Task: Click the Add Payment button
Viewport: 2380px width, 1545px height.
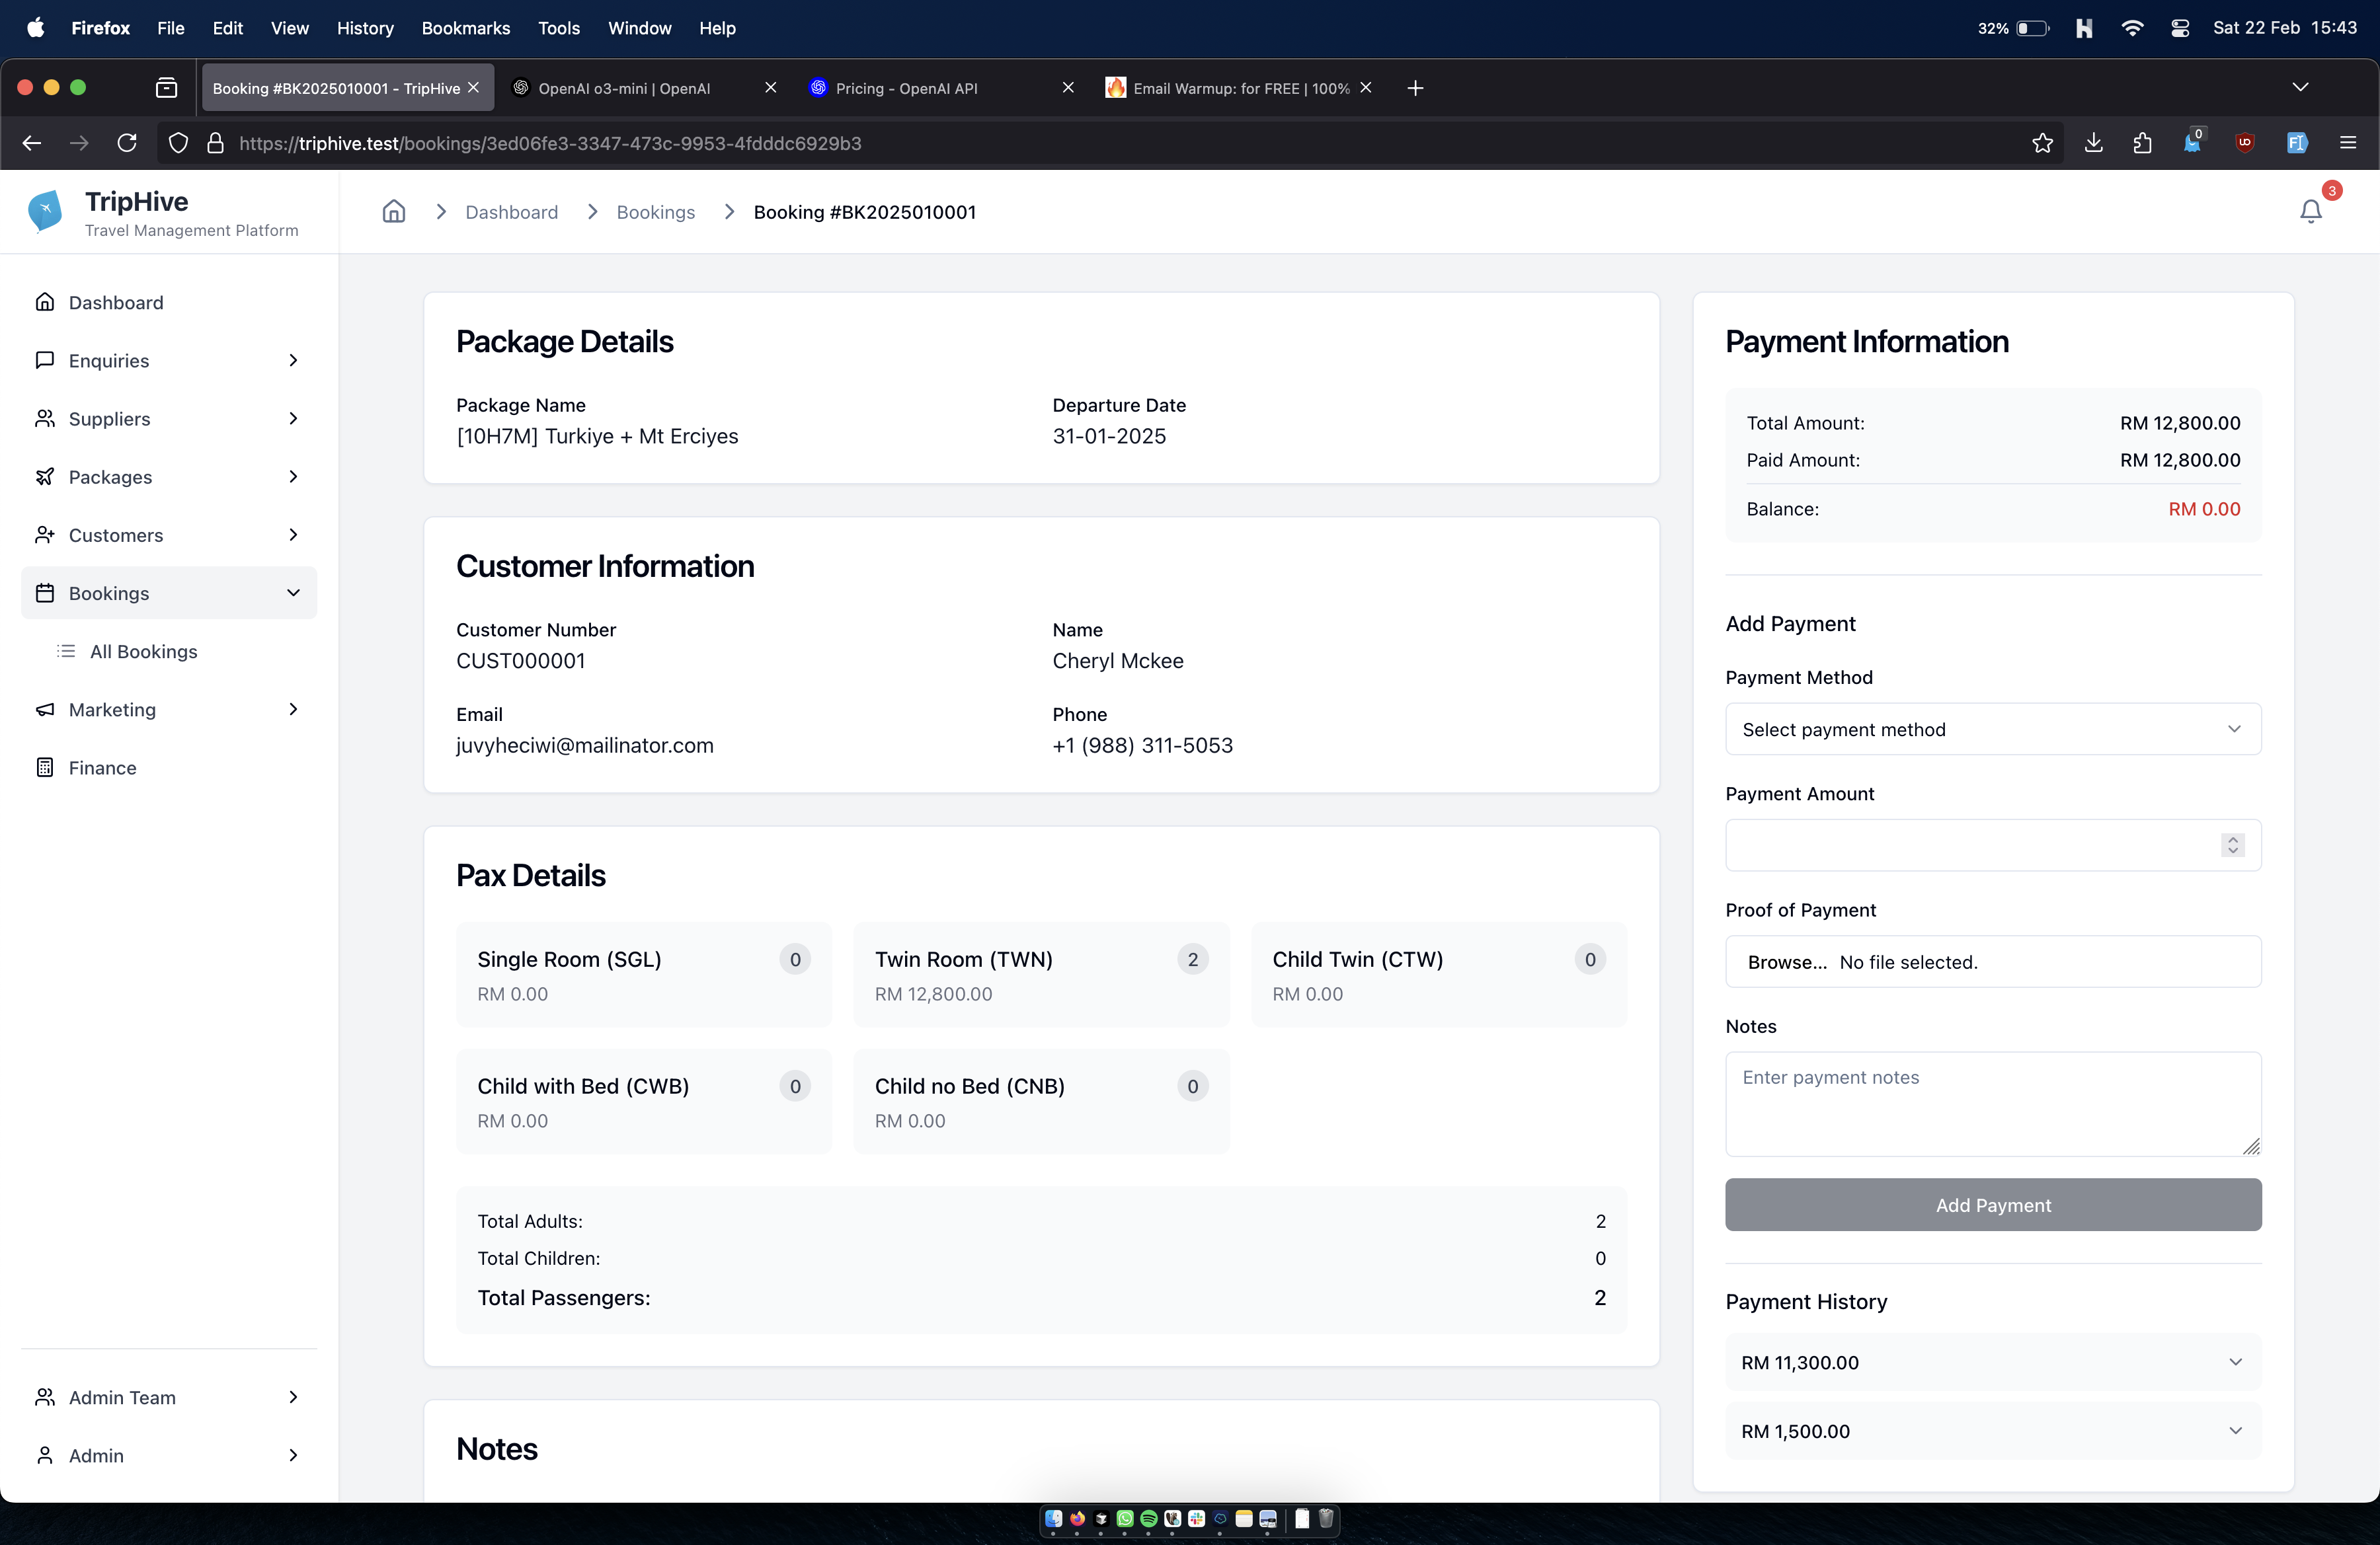Action: pos(1992,1205)
